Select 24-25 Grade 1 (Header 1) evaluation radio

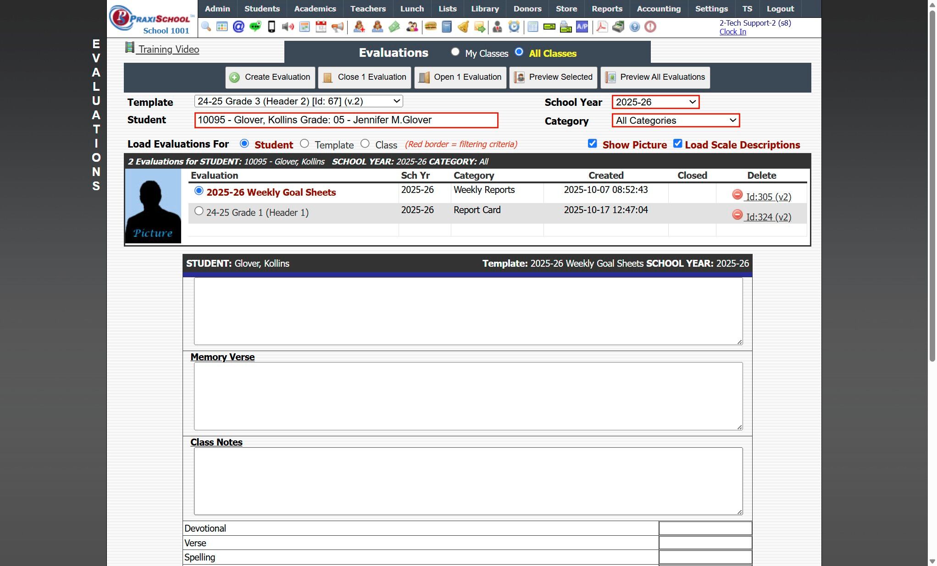coord(199,211)
